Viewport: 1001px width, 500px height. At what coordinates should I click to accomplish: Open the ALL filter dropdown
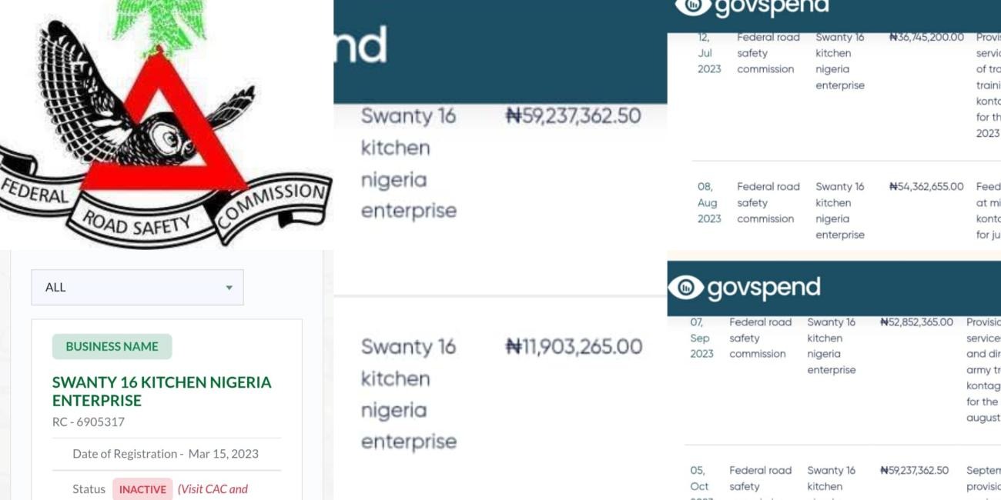pyautogui.click(x=137, y=287)
